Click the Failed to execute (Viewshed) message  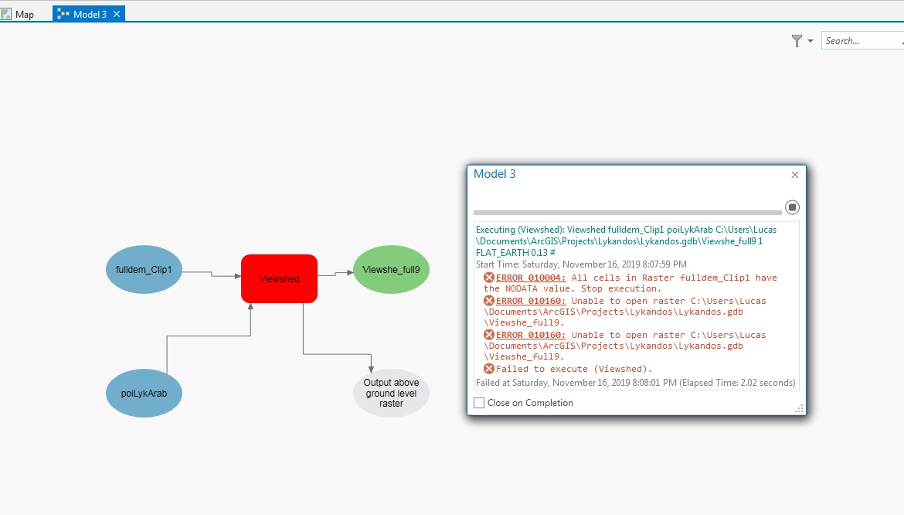pyautogui.click(x=573, y=369)
